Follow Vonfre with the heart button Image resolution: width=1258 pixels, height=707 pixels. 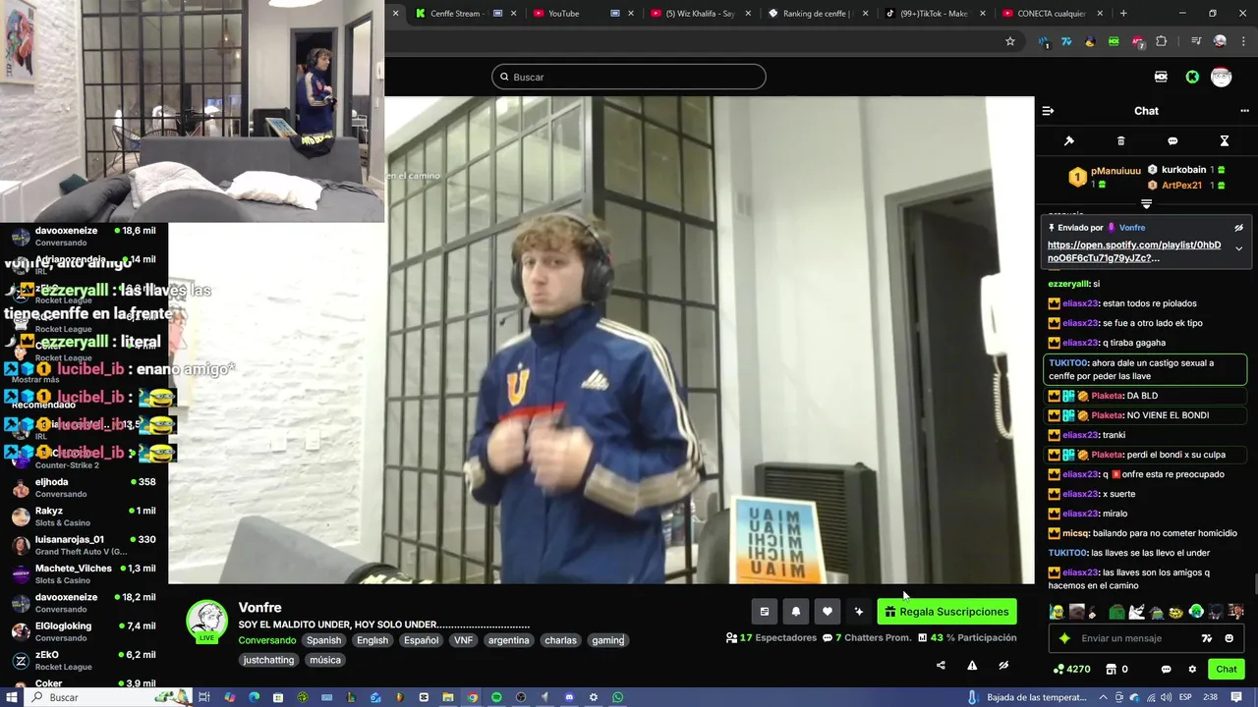click(828, 612)
